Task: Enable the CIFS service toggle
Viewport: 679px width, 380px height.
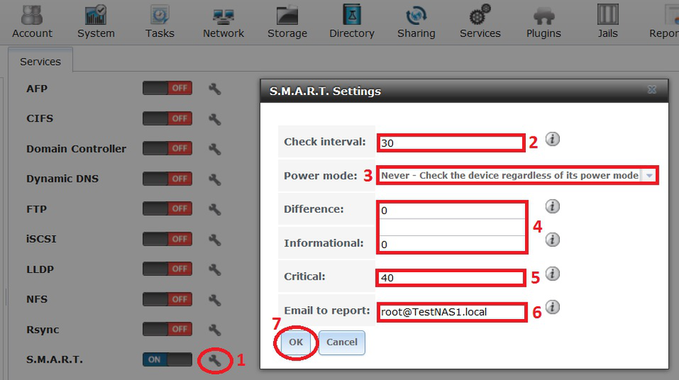Action: click(167, 118)
